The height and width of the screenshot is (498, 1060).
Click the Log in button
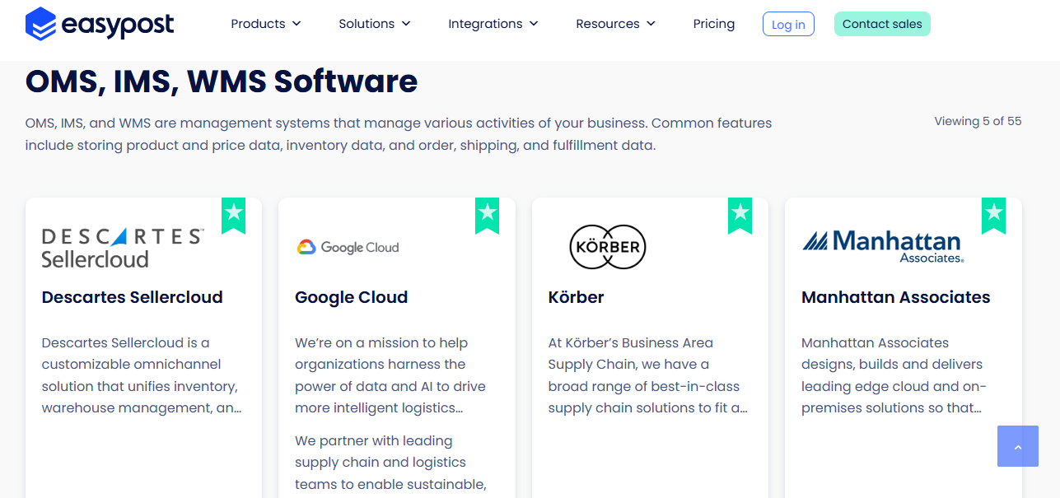point(788,24)
